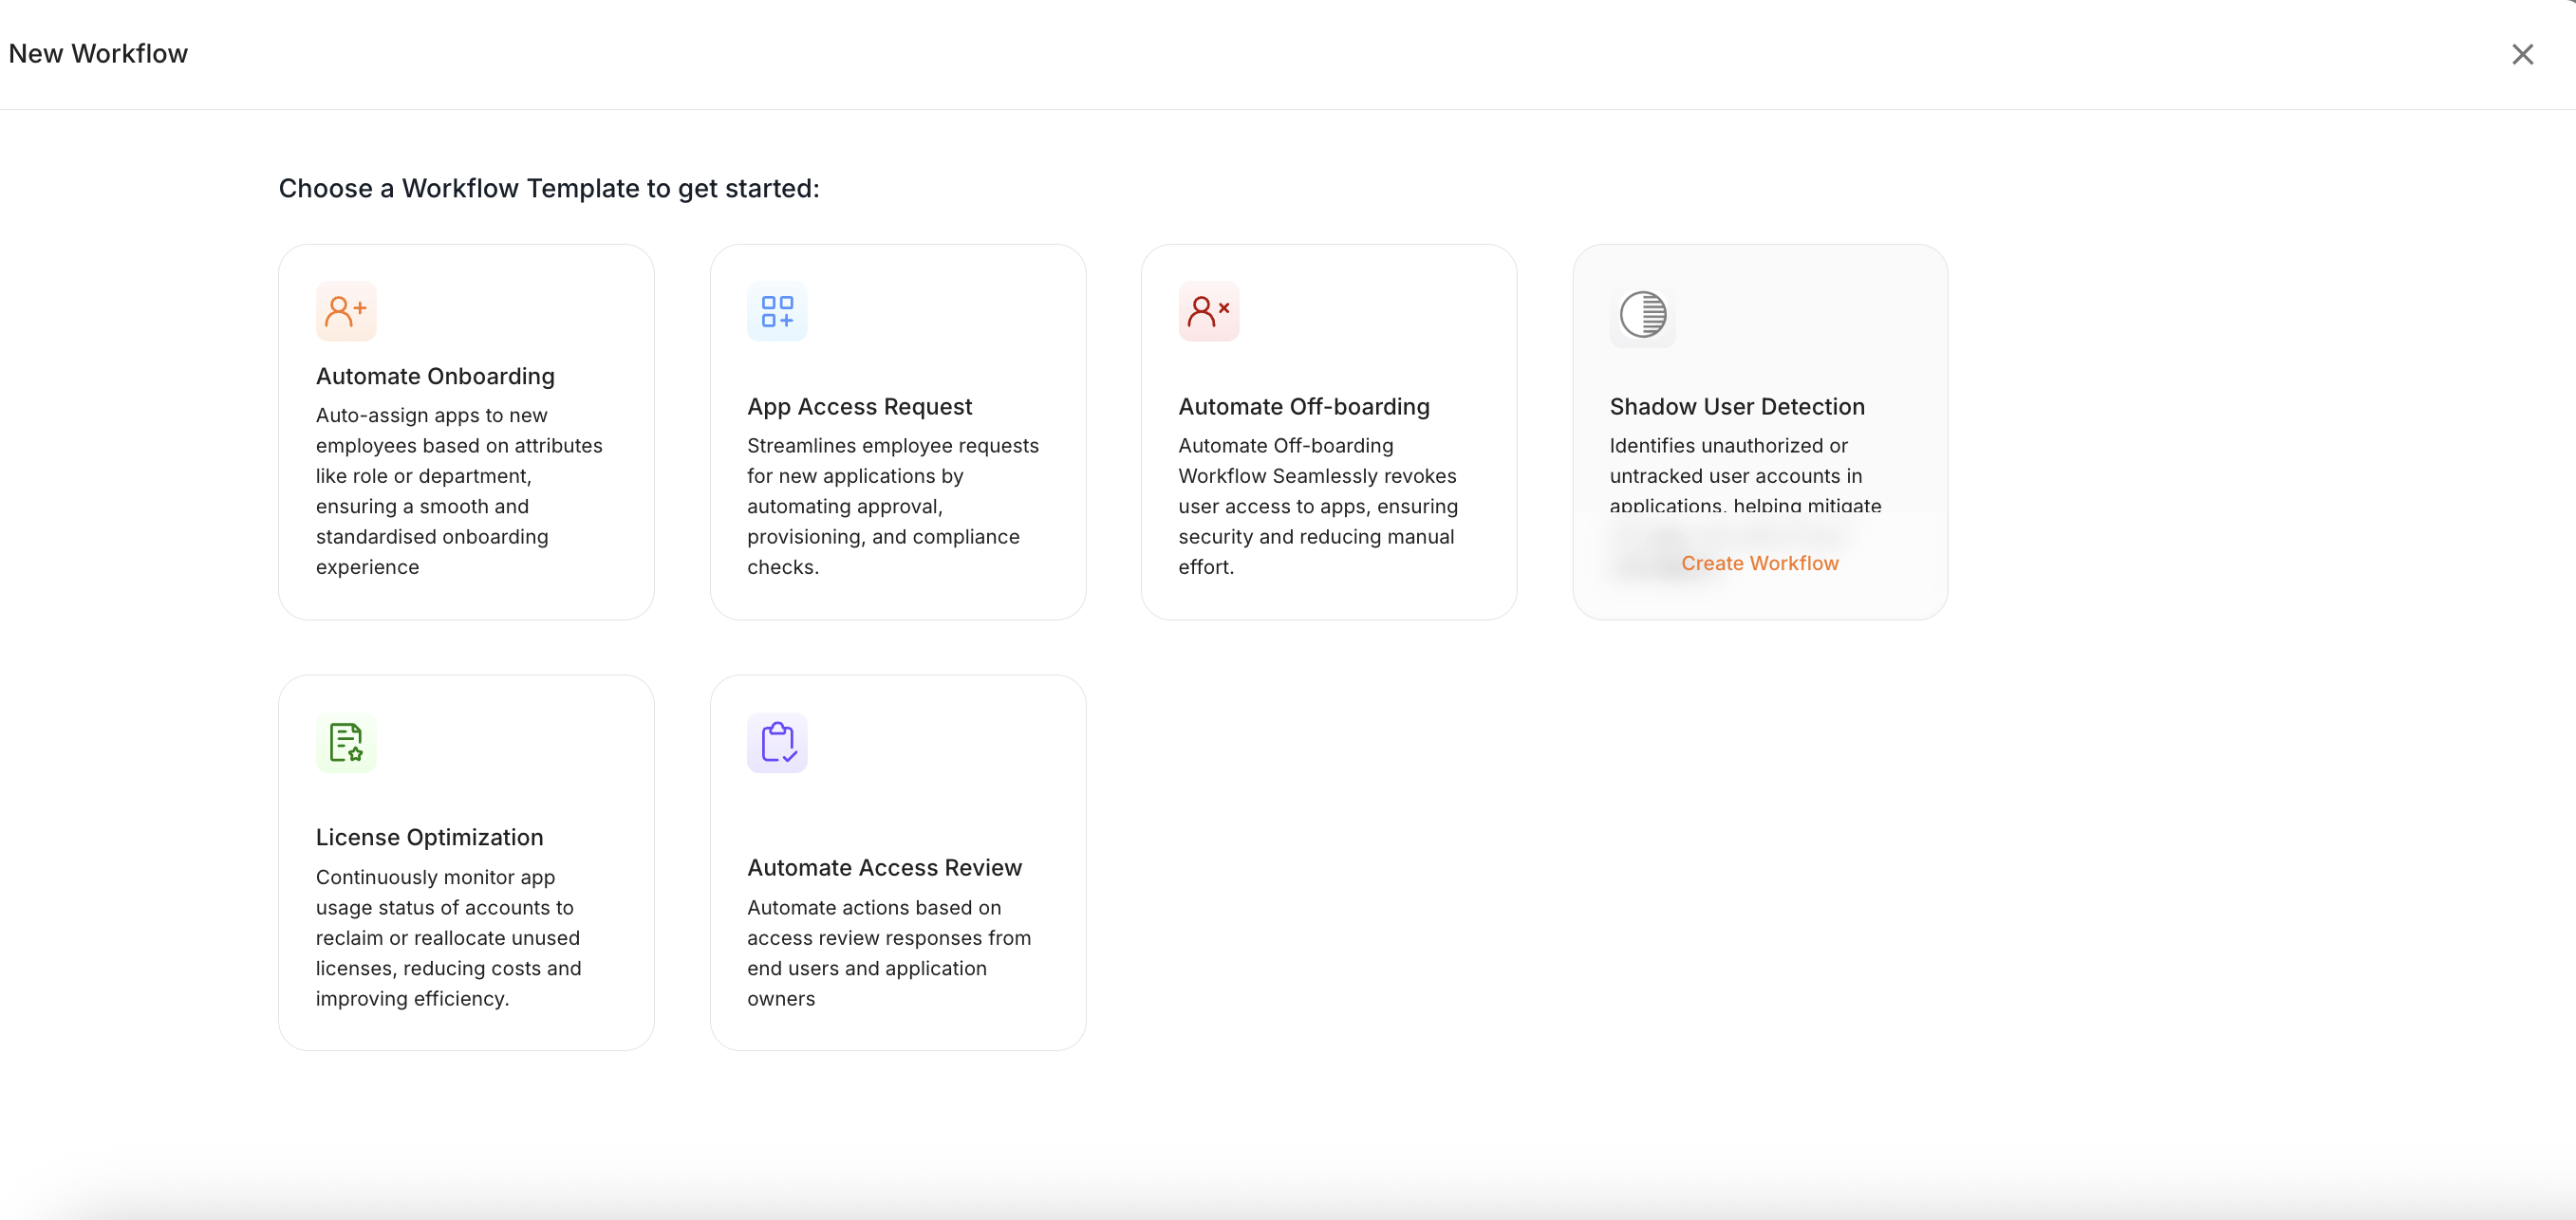Click the Access Review description text
This screenshot has width=2576, height=1220.
pyautogui.click(x=888, y=952)
